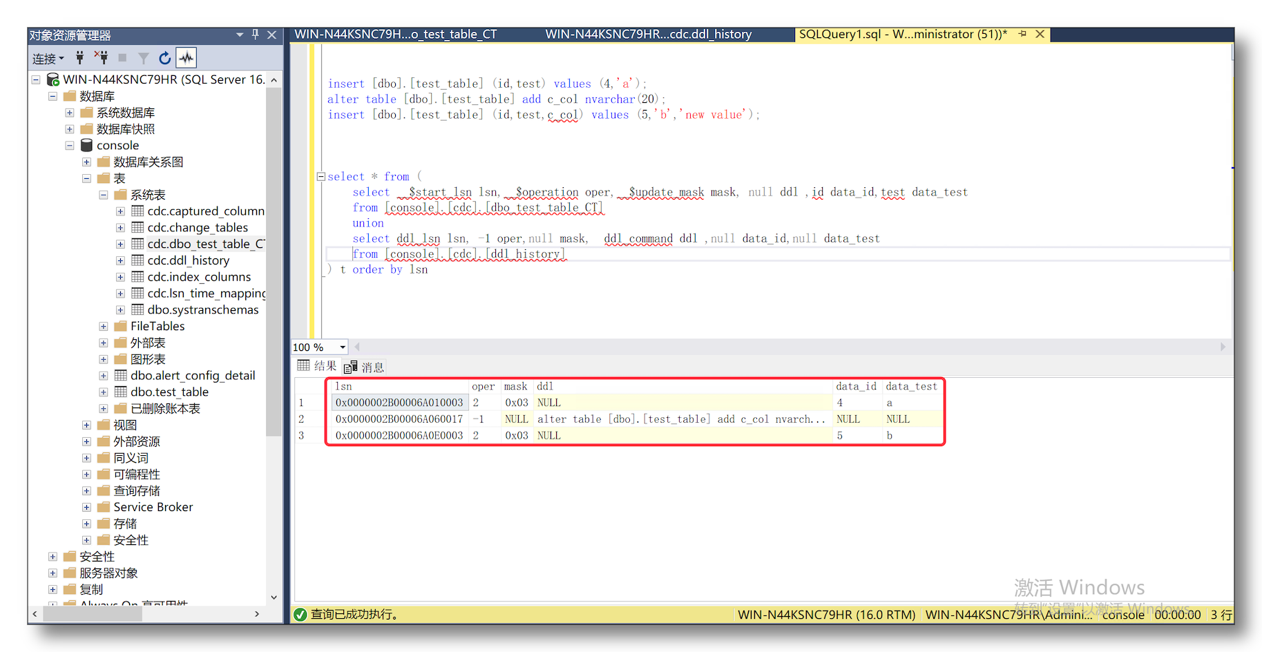Open the 连接 connect dropdown

[48, 59]
